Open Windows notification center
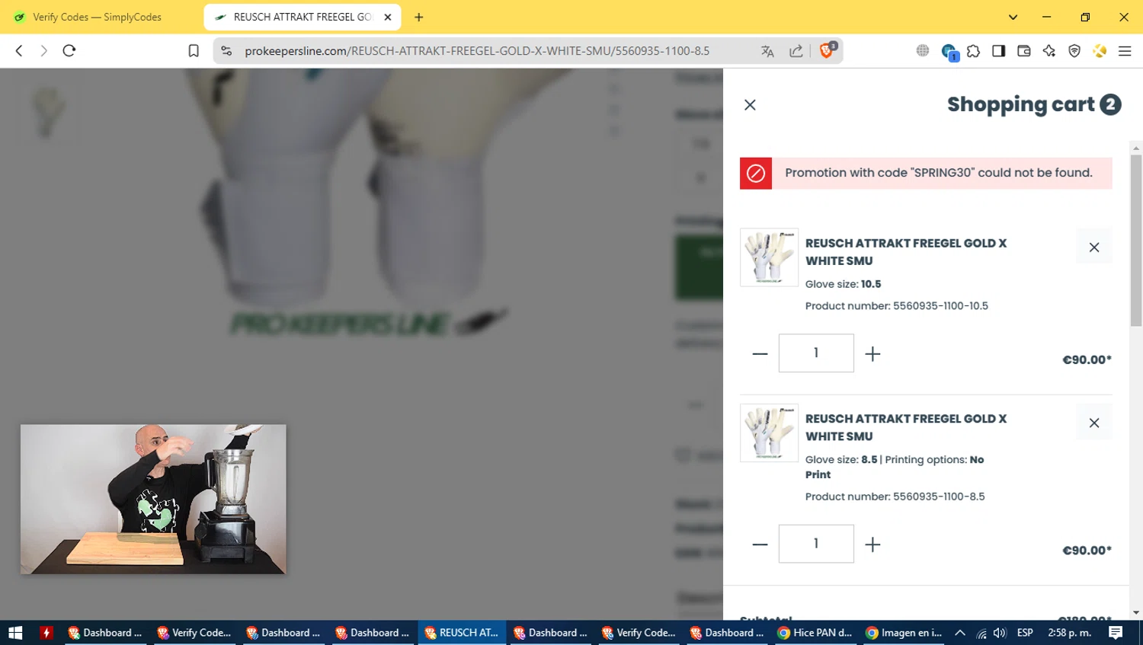1143x645 pixels. [1116, 633]
